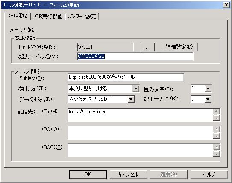232x183 pixels.
Task: Expand the データの形式 dropdown
Action: click(131, 99)
